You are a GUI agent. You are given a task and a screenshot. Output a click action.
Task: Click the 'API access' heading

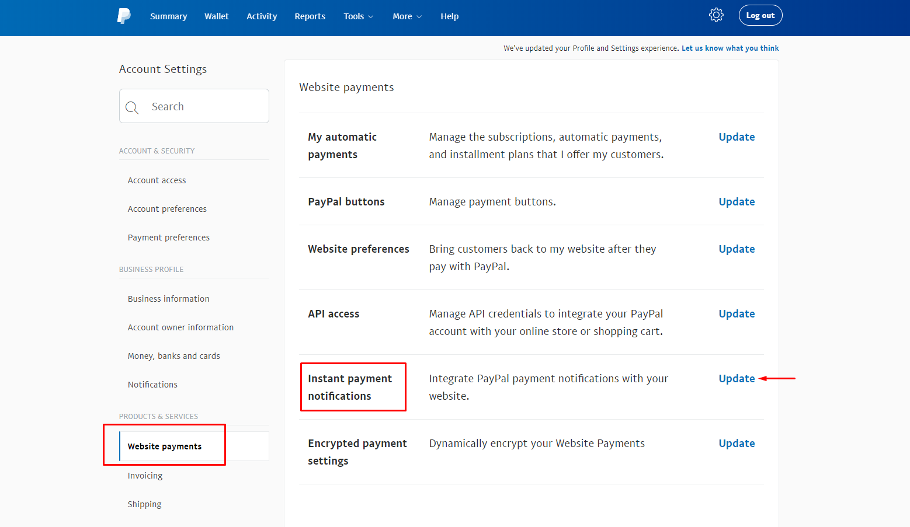[x=334, y=314]
